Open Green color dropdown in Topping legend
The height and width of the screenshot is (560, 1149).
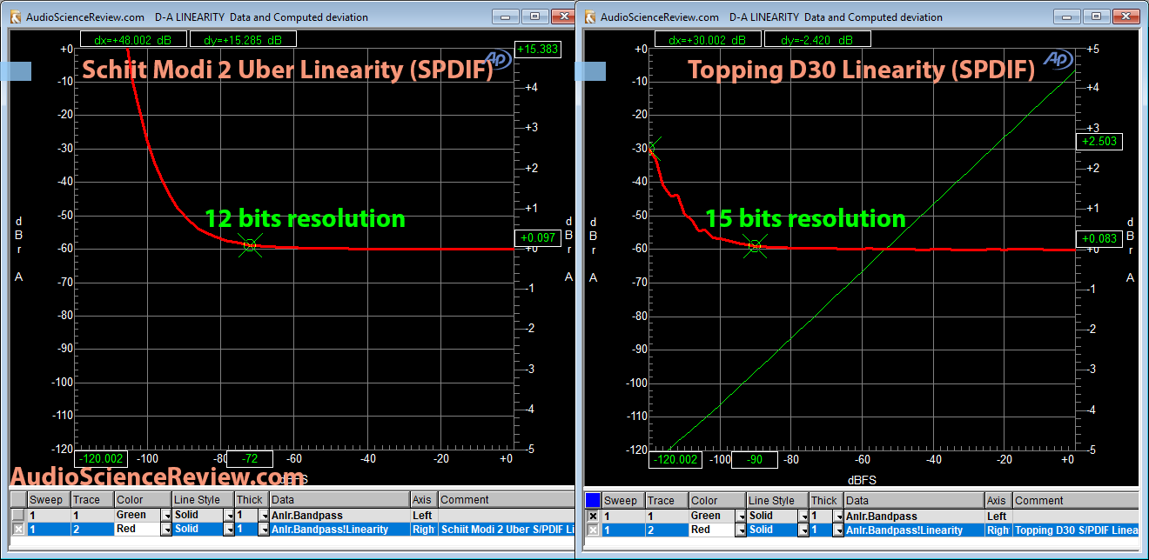coord(742,516)
